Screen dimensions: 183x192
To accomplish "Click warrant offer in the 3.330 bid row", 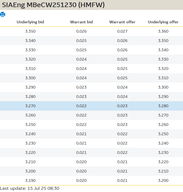I will 122,50.
